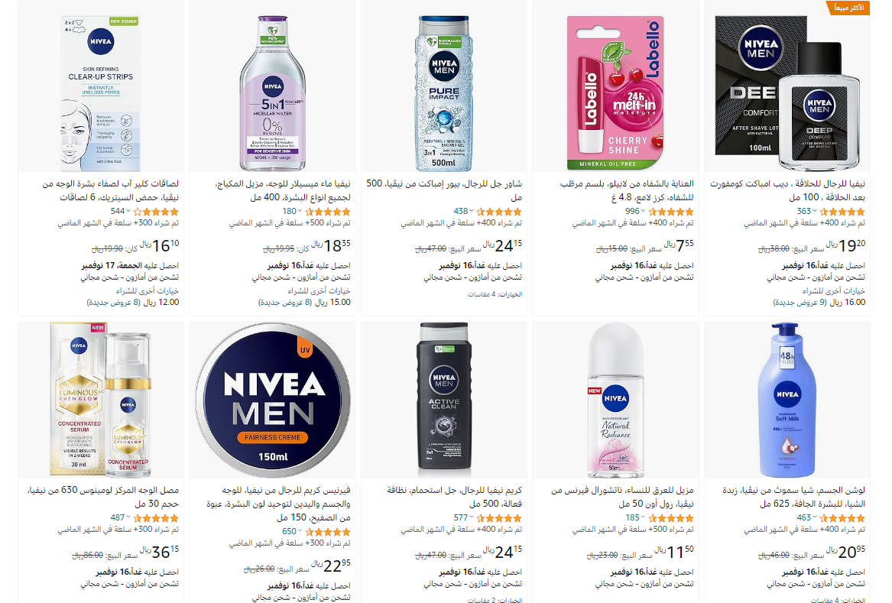Open the Nivea Men Active Clean shower gel image
Screen dimensions: 892x603
(x=444, y=400)
